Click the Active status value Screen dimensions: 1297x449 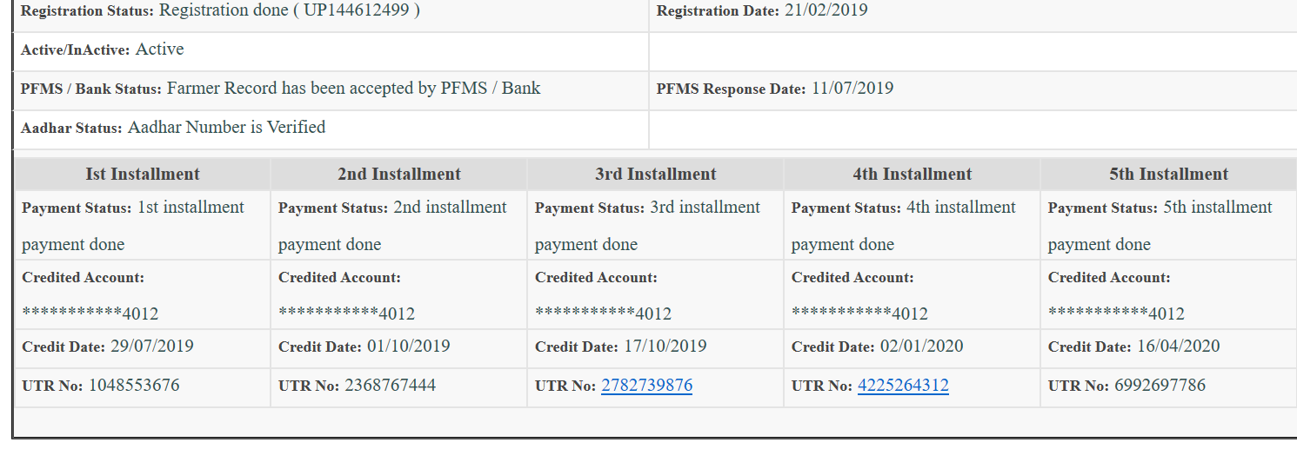pyautogui.click(x=159, y=50)
